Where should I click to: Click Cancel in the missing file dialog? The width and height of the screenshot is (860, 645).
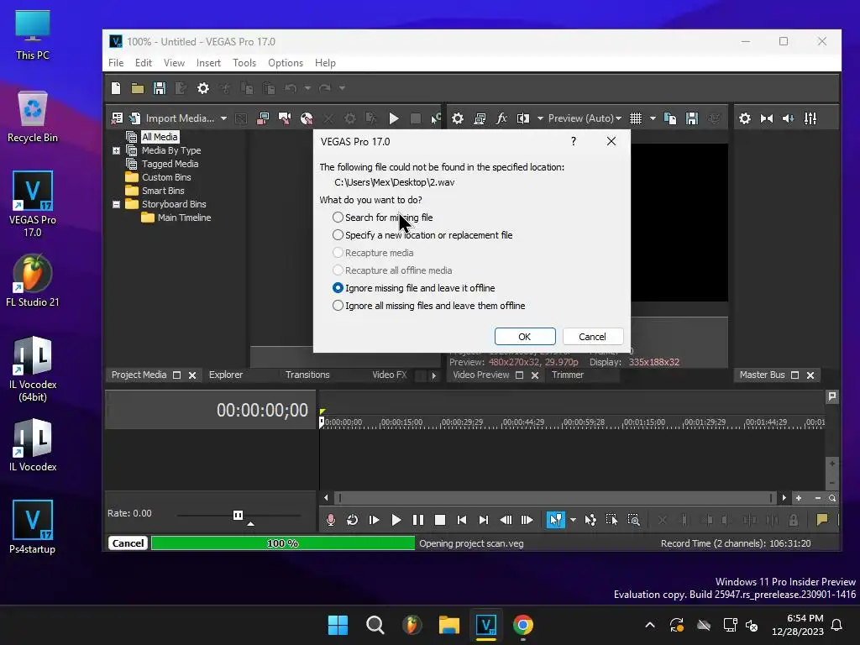tap(592, 336)
